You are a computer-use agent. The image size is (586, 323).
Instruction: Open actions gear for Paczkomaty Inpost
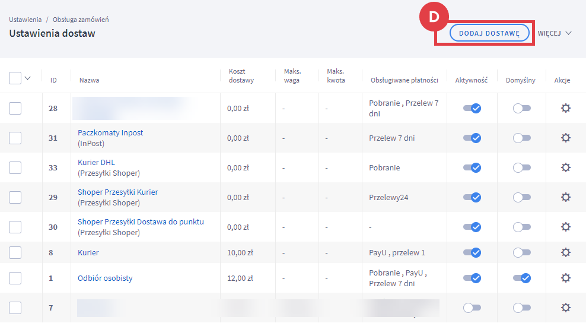click(x=566, y=138)
